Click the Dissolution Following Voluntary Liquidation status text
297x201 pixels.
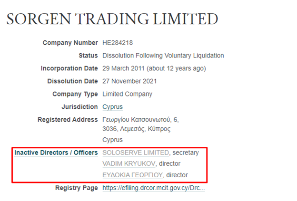(163, 56)
